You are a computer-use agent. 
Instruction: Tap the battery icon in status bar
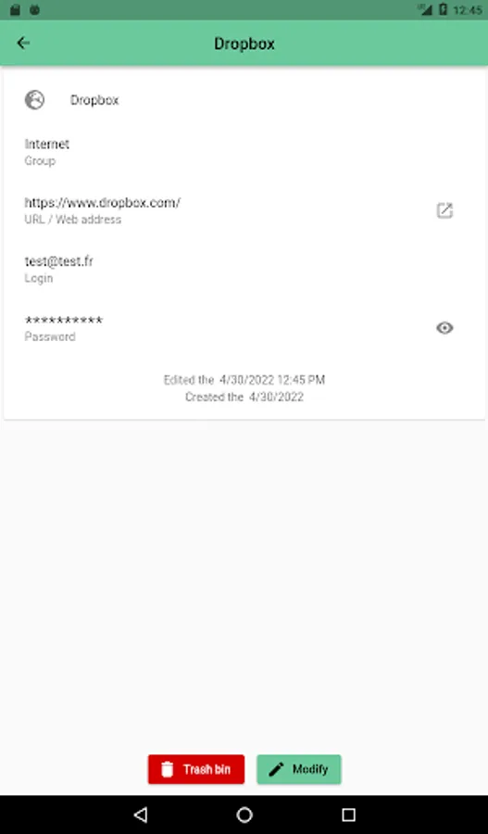443,9
